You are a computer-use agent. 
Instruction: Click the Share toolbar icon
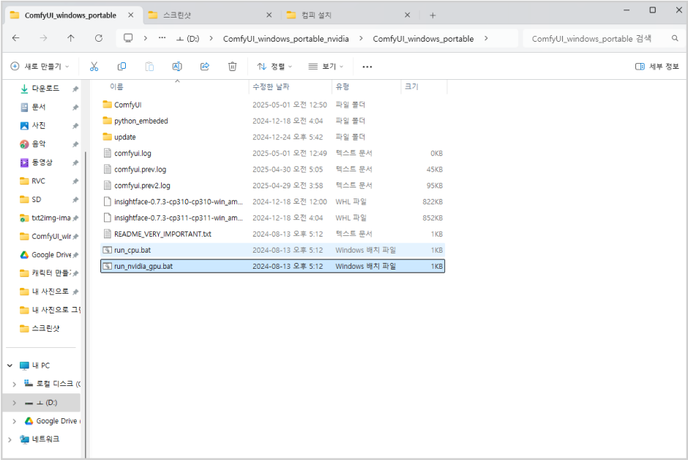pos(204,67)
